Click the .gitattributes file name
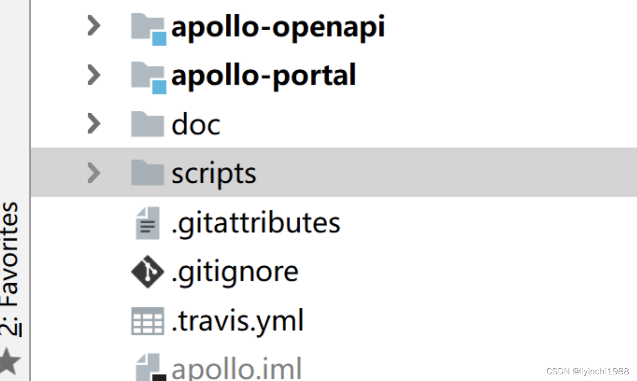Image resolution: width=637 pixels, height=381 pixels. point(256,222)
